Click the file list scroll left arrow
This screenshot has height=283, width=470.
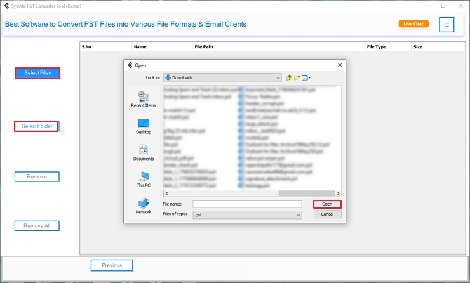(x=166, y=194)
